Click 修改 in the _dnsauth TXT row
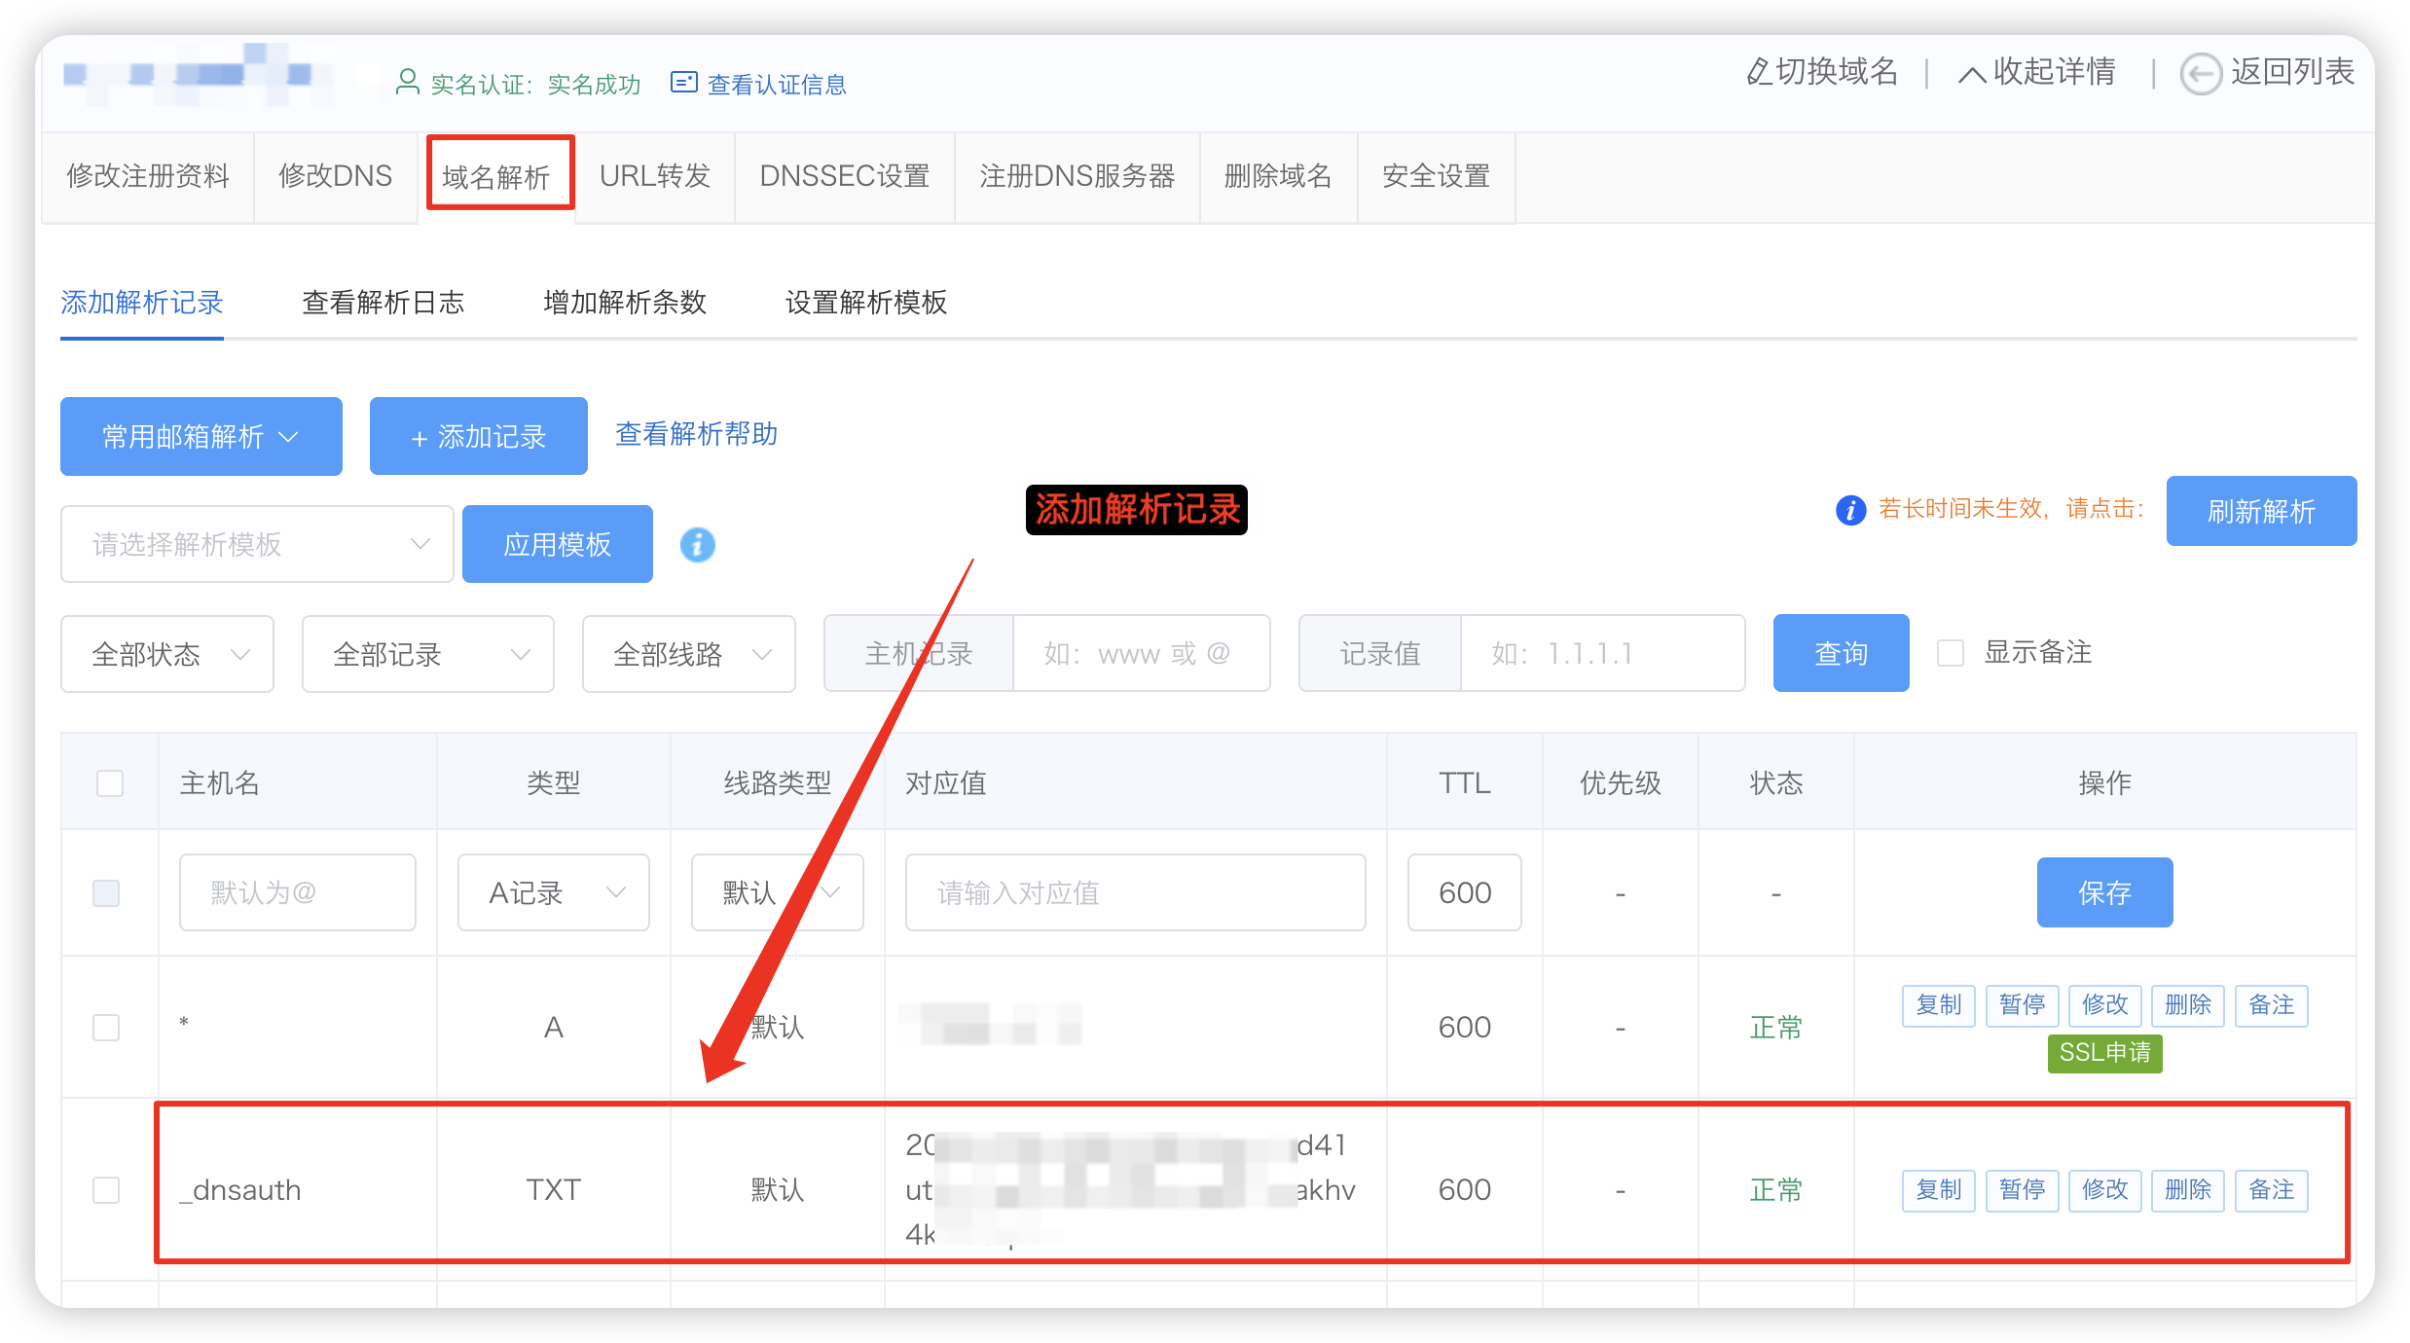The width and height of the screenshot is (2410, 1343). coord(2104,1190)
